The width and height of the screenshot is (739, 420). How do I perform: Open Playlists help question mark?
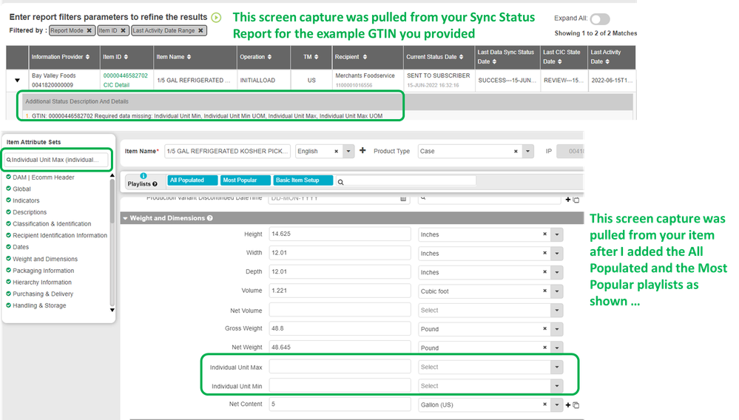(155, 184)
